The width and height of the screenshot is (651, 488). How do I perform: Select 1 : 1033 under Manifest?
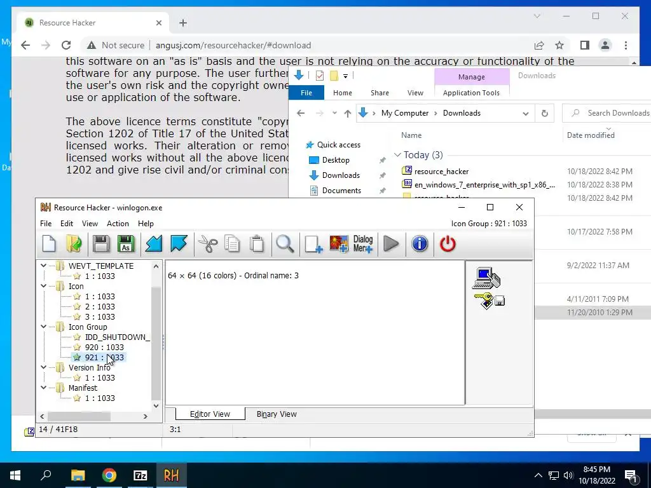click(x=100, y=398)
